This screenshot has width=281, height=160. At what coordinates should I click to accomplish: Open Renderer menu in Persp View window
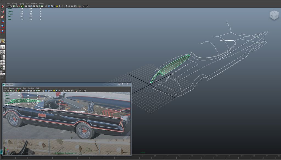pyautogui.click(x=31, y=88)
